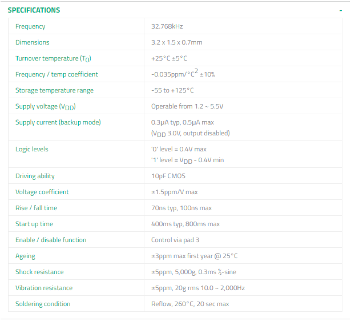Click the Storage temperature range label
The image size is (351, 321).
click(54, 90)
